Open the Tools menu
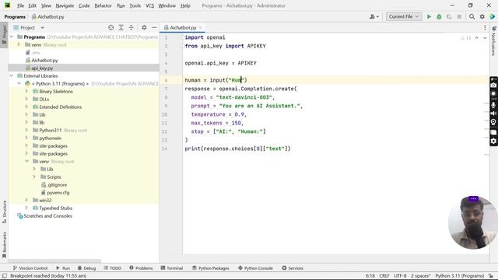This screenshot has width=498, height=280. [x=135, y=5]
